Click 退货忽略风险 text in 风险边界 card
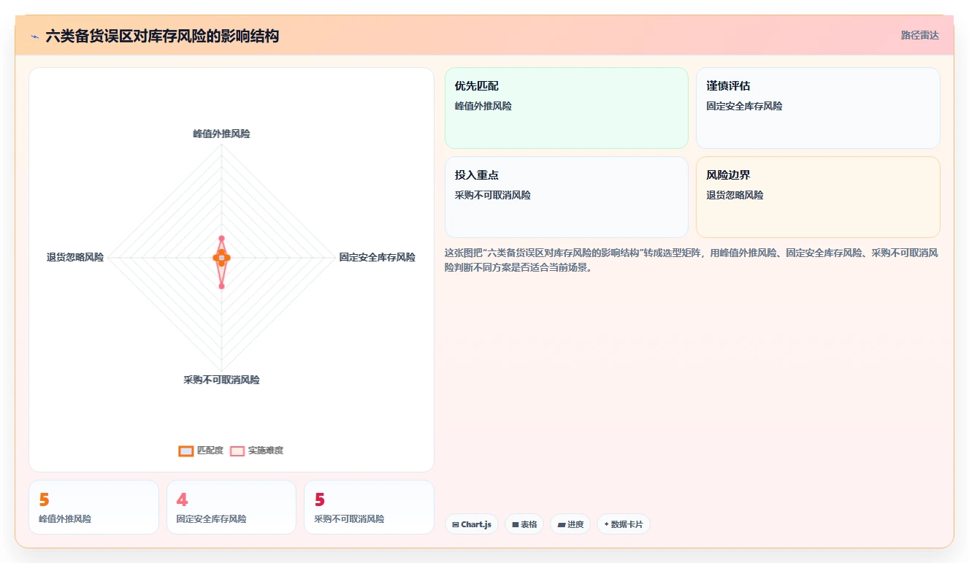 (x=735, y=195)
